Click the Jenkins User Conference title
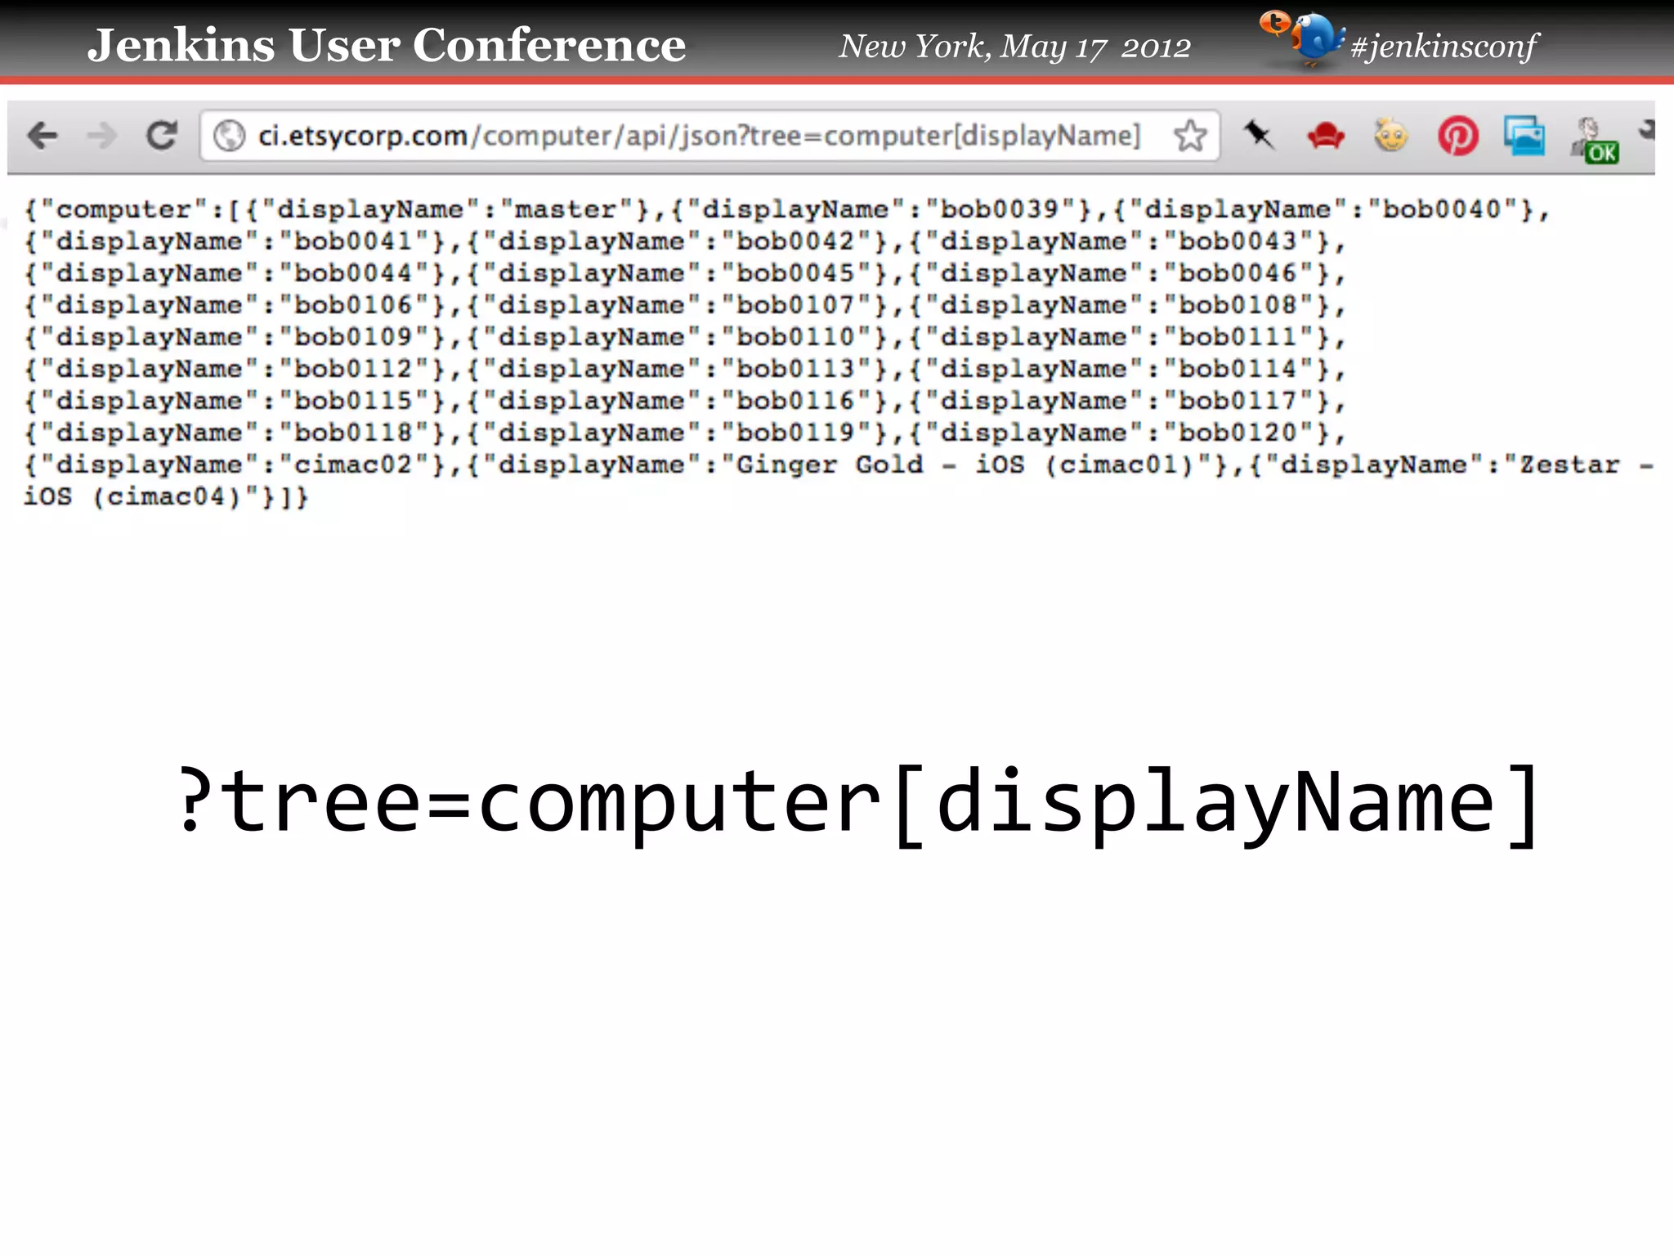Image resolution: width=1674 pixels, height=1256 pixels. pyautogui.click(x=387, y=44)
